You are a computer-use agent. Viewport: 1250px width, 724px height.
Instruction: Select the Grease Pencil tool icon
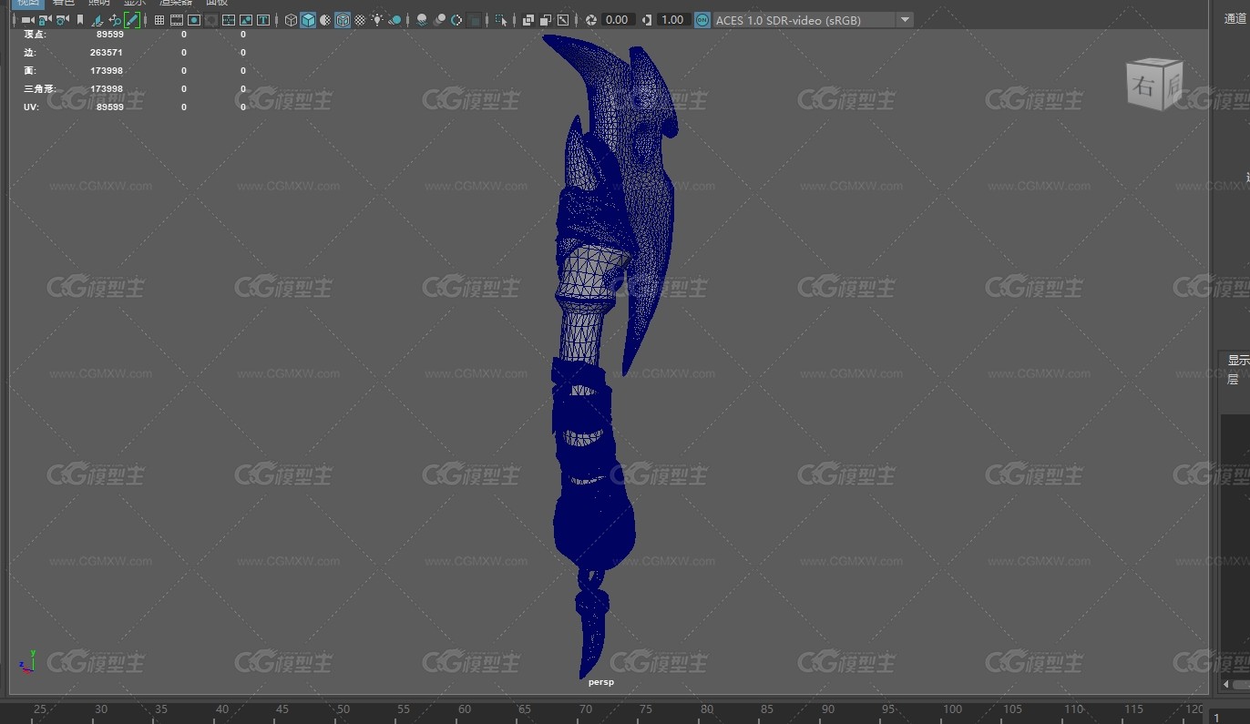pos(132,19)
